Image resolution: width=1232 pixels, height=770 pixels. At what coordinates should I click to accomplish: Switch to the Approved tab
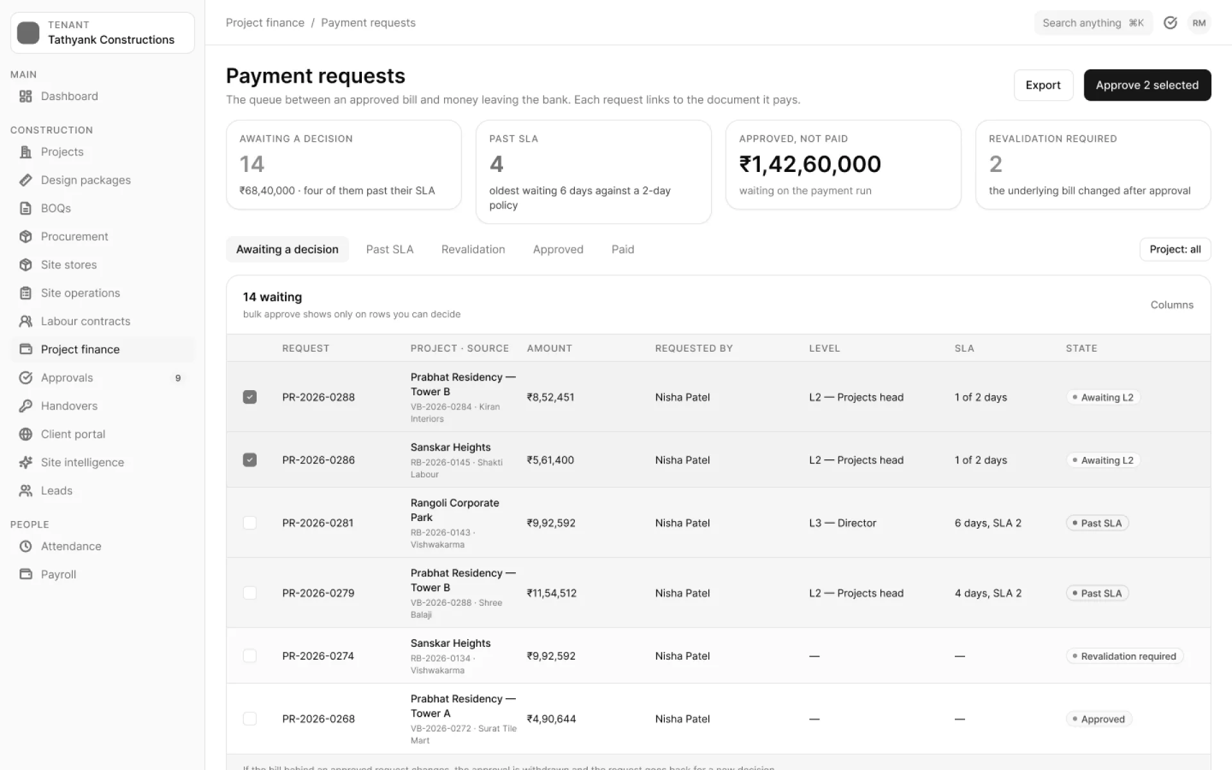pyautogui.click(x=558, y=250)
